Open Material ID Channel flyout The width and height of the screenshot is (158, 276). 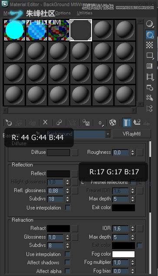(101, 123)
